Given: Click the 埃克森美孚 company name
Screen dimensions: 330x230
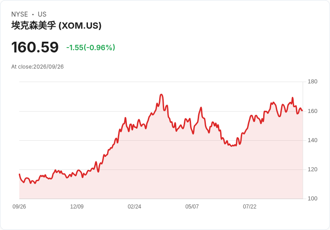Looking at the screenshot, I should tap(34, 26).
